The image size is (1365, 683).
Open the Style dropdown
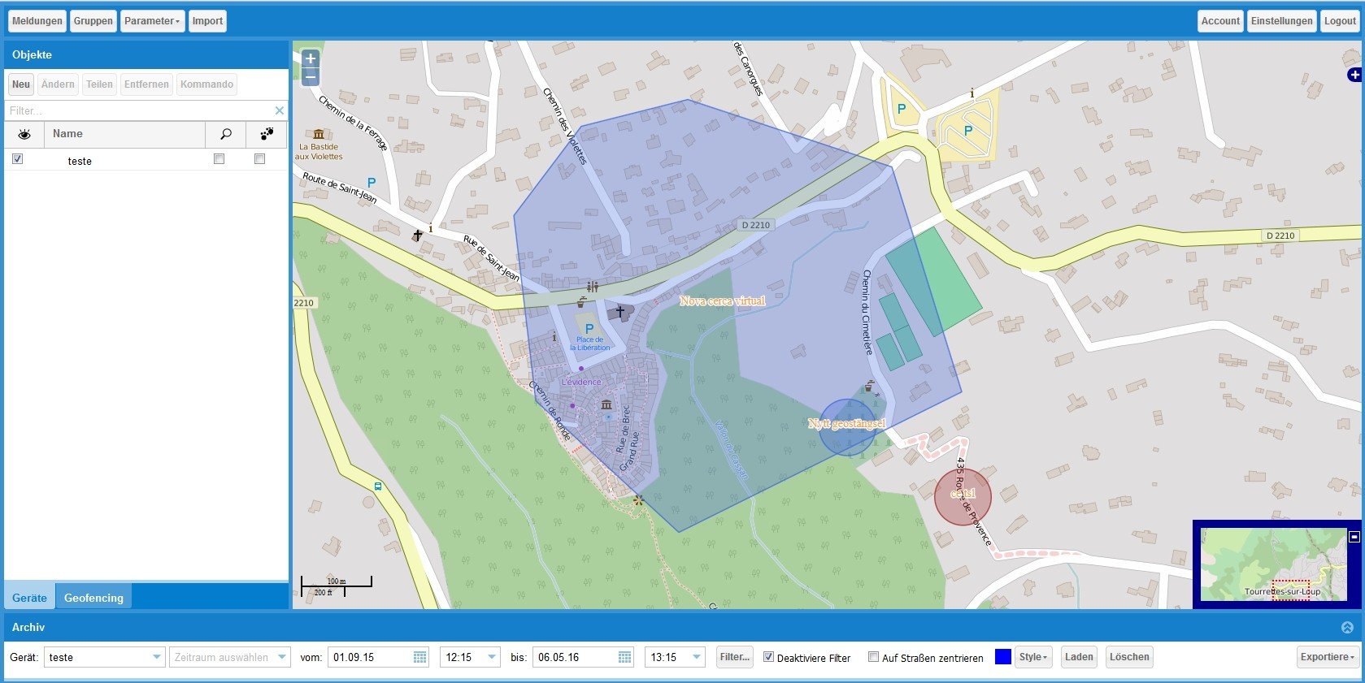coord(1033,657)
